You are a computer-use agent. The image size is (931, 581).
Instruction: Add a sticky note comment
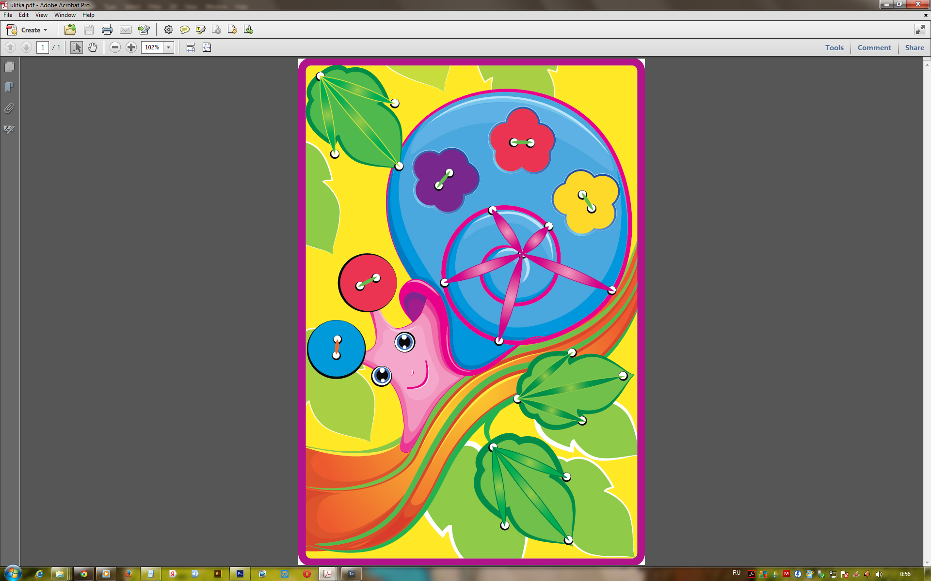click(x=184, y=30)
